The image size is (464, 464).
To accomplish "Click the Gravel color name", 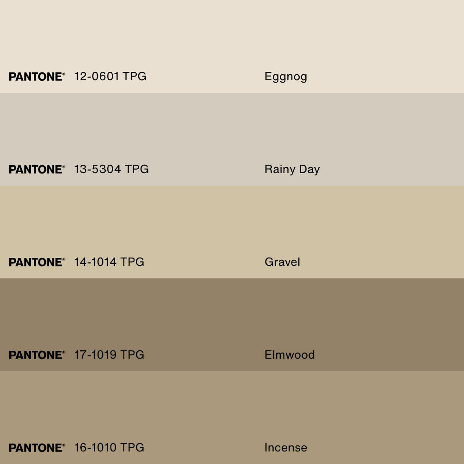I will (282, 262).
